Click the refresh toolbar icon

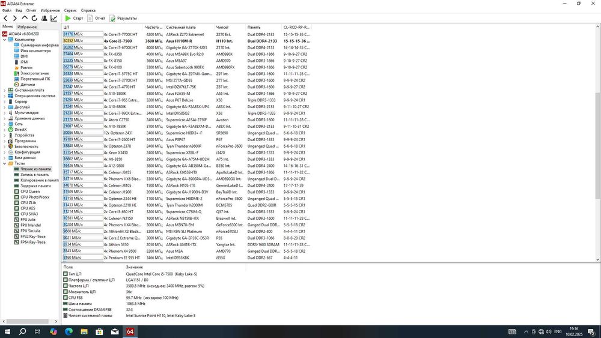point(34,18)
